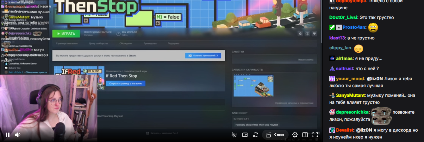
Task: Click Baba Is You game icon
Action: 6,68
